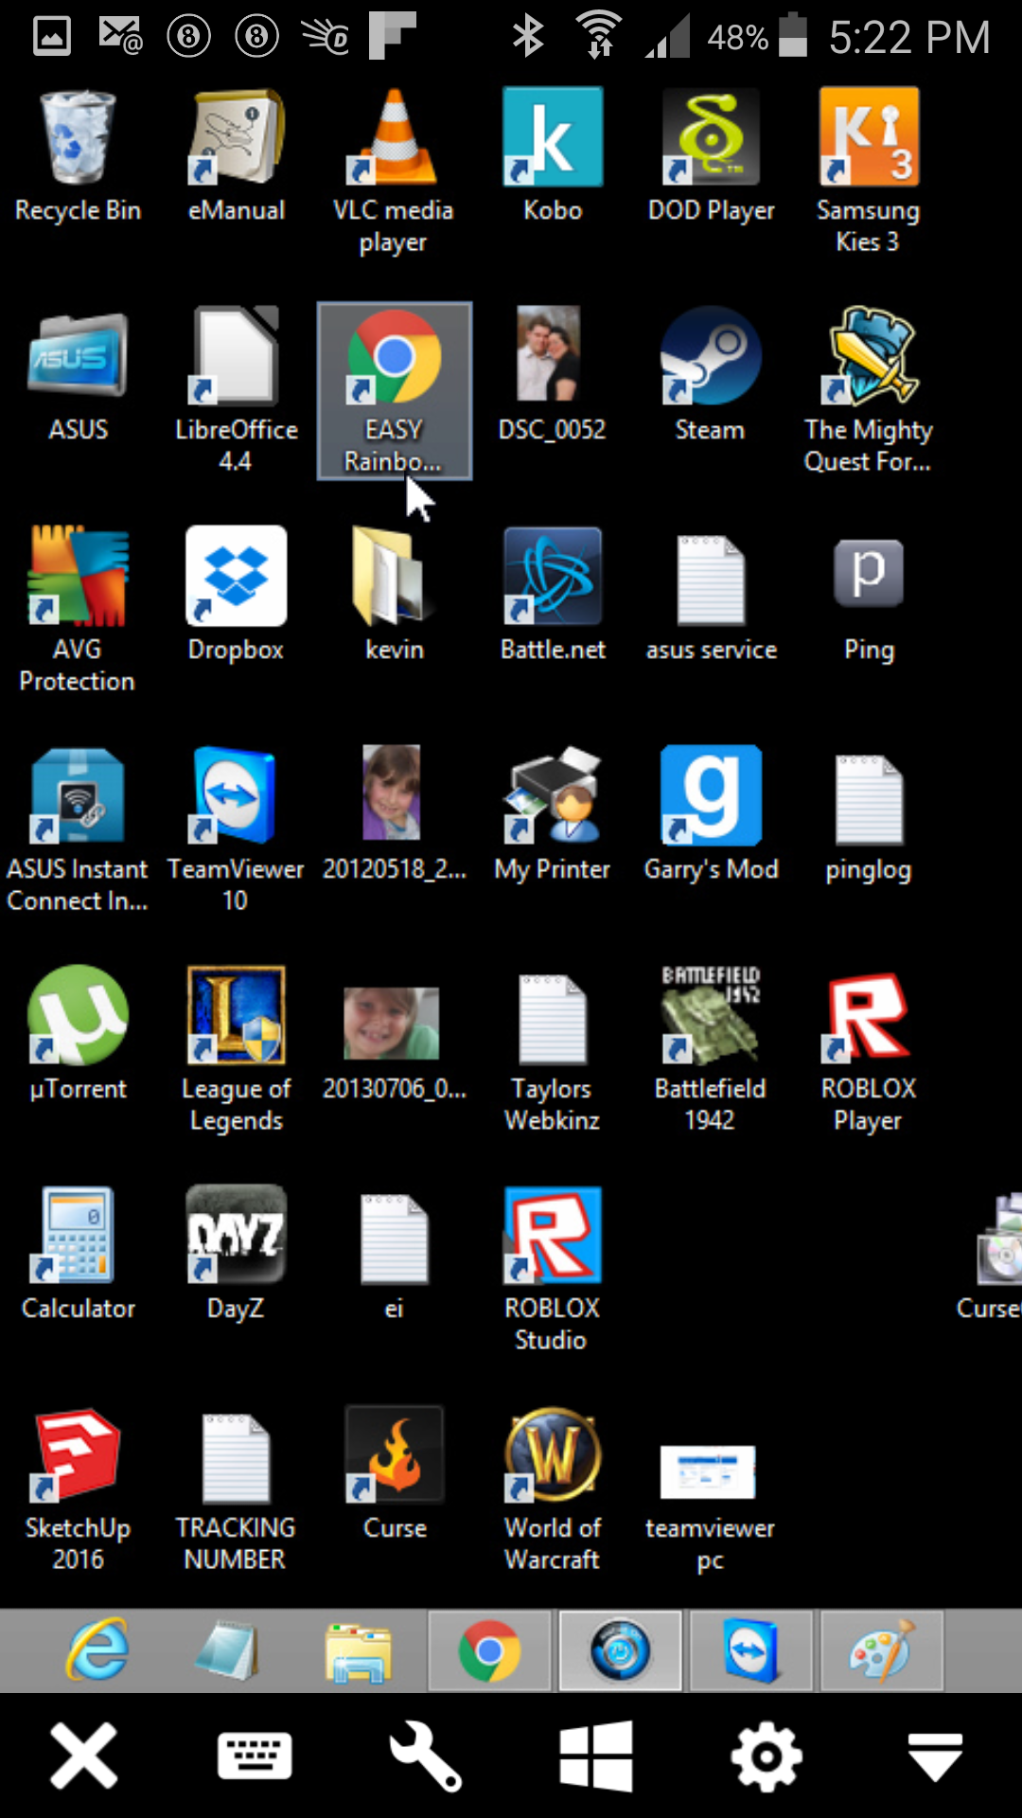Launch Garry's Mod shortcut

tap(711, 815)
